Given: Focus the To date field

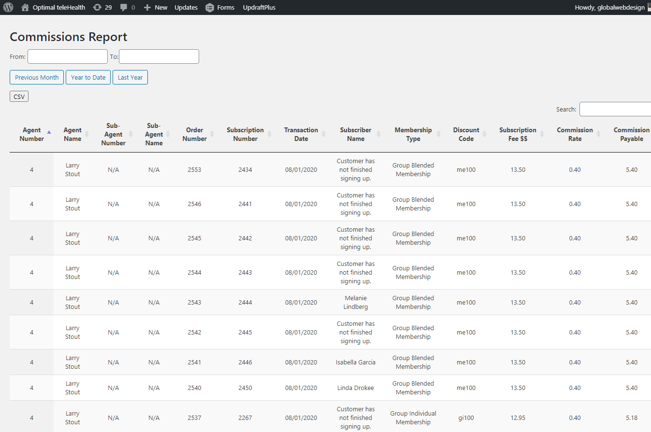Looking at the screenshot, I should click(159, 56).
